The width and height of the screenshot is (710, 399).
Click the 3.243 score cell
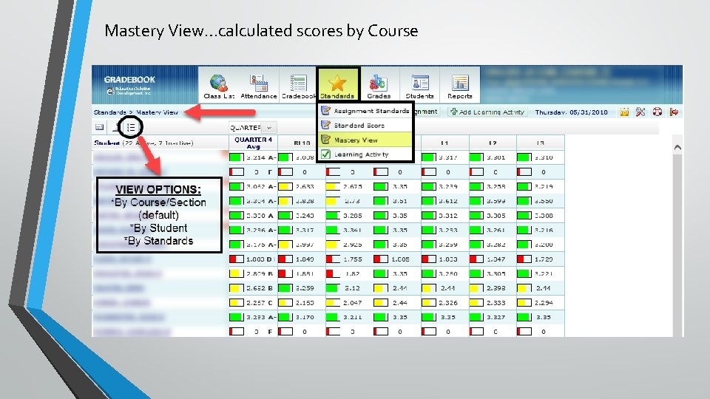tap(302, 215)
